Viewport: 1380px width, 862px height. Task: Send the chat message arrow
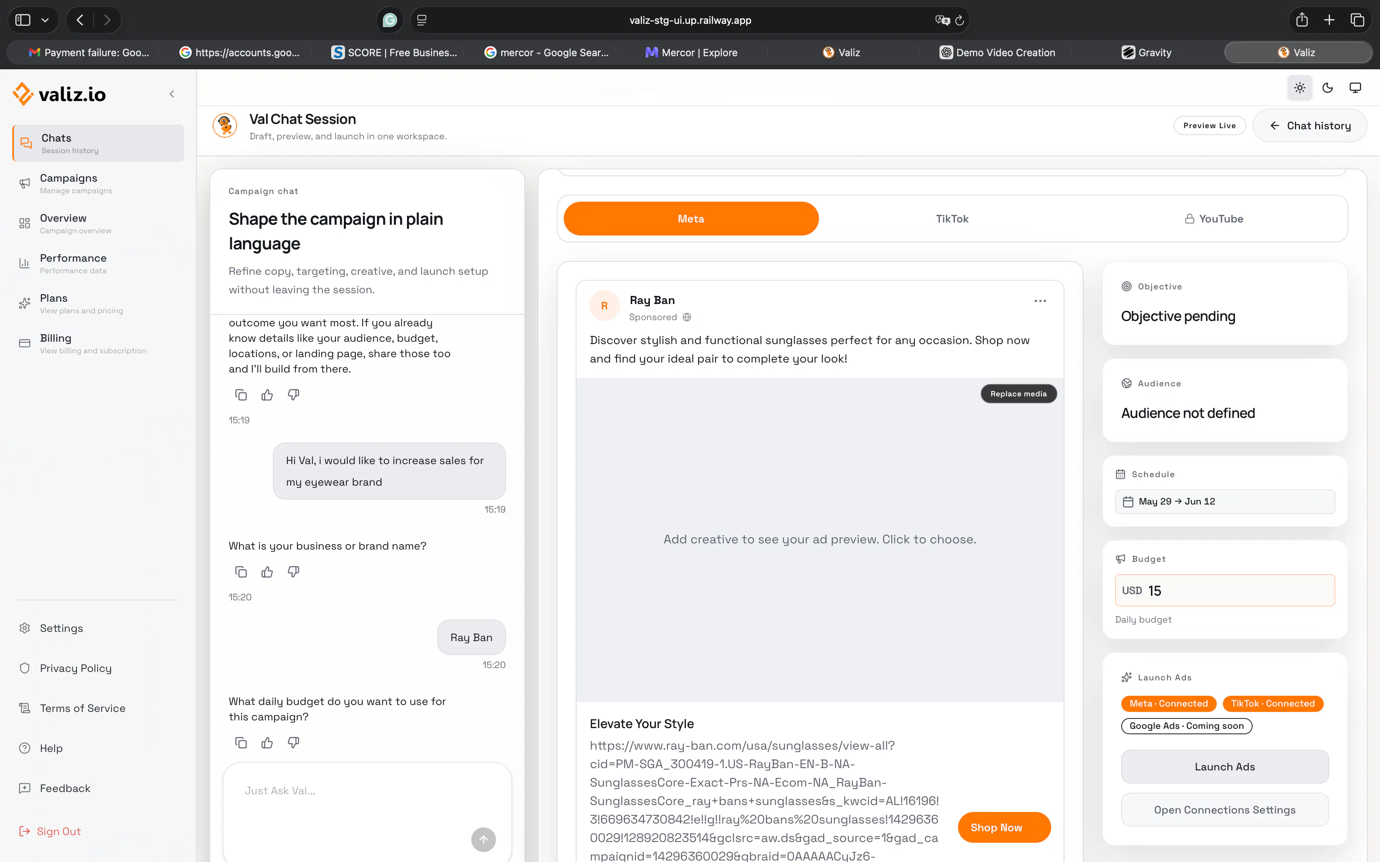click(x=484, y=839)
